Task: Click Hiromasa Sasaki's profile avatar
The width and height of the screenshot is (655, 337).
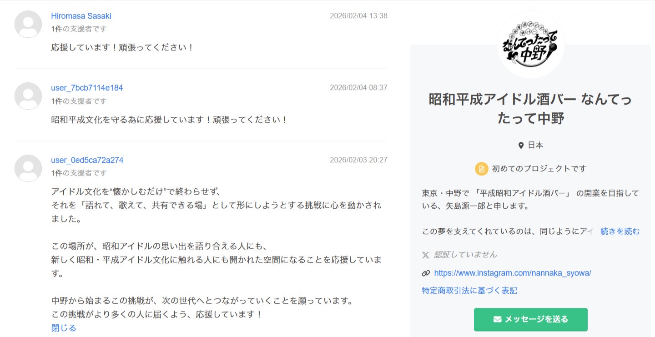Action: [x=28, y=24]
